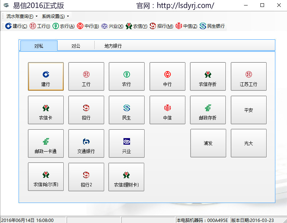Click the 本电脑机器码 status text

pos(202,220)
